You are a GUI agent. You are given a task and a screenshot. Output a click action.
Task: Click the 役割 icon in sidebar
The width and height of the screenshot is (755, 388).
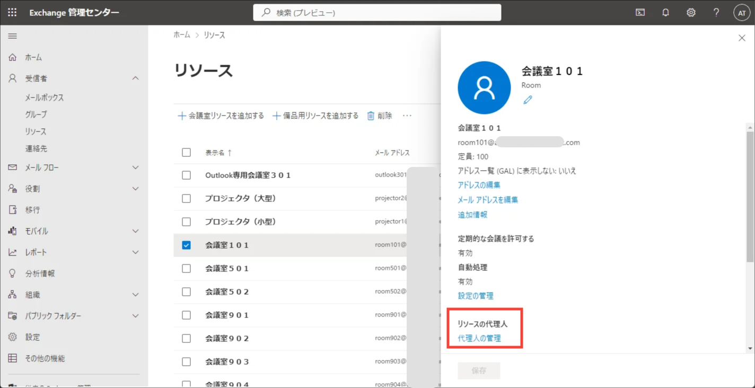coord(13,189)
